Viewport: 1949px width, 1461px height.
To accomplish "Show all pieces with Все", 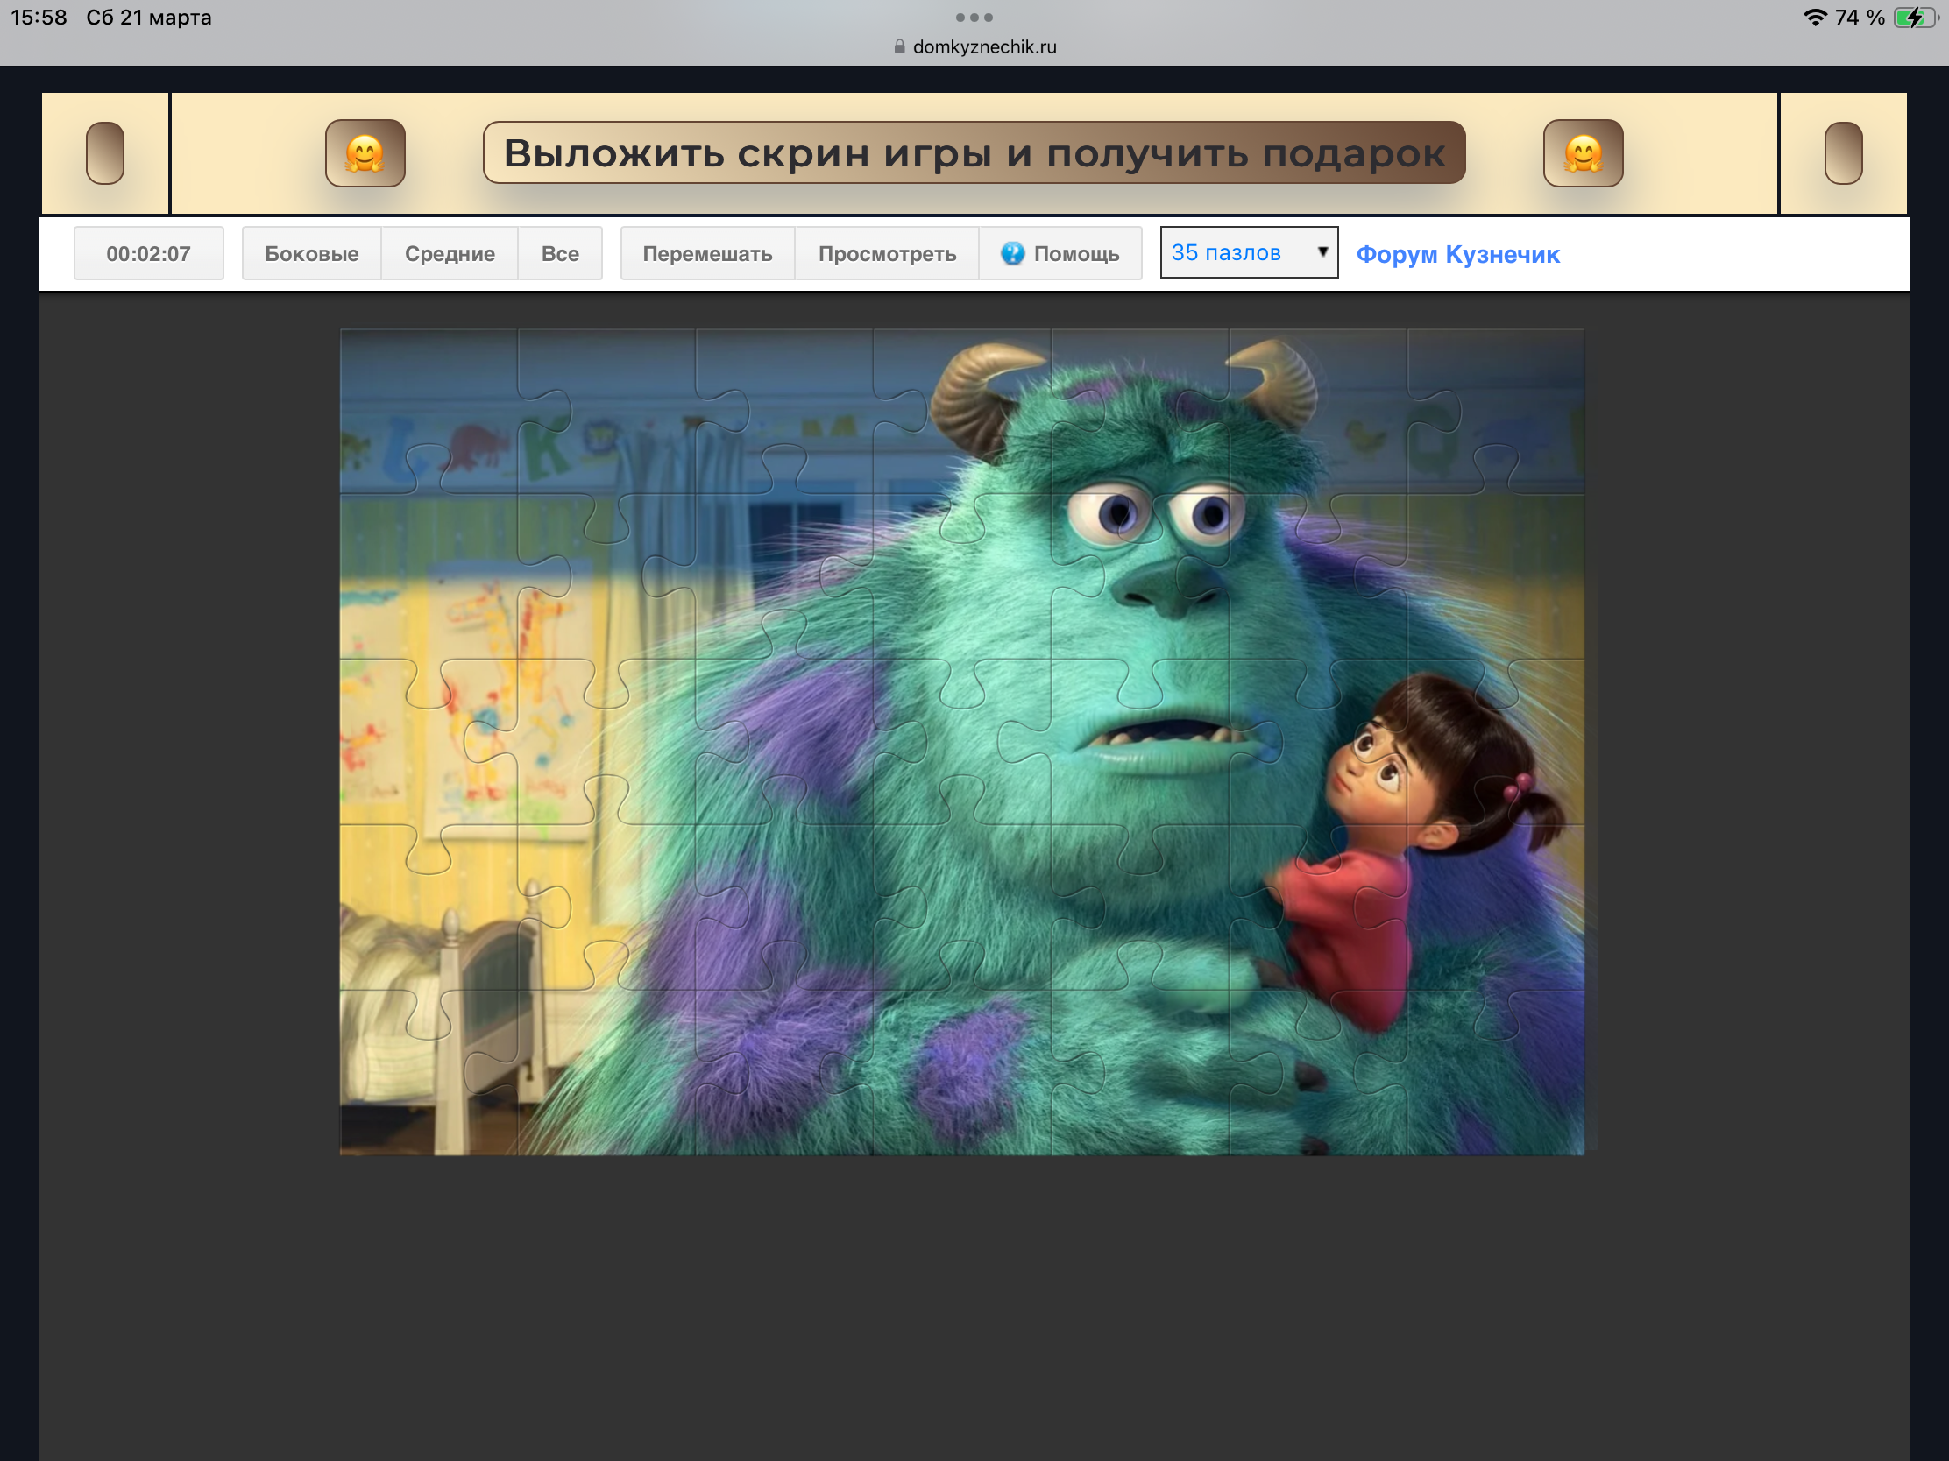I will (x=559, y=254).
